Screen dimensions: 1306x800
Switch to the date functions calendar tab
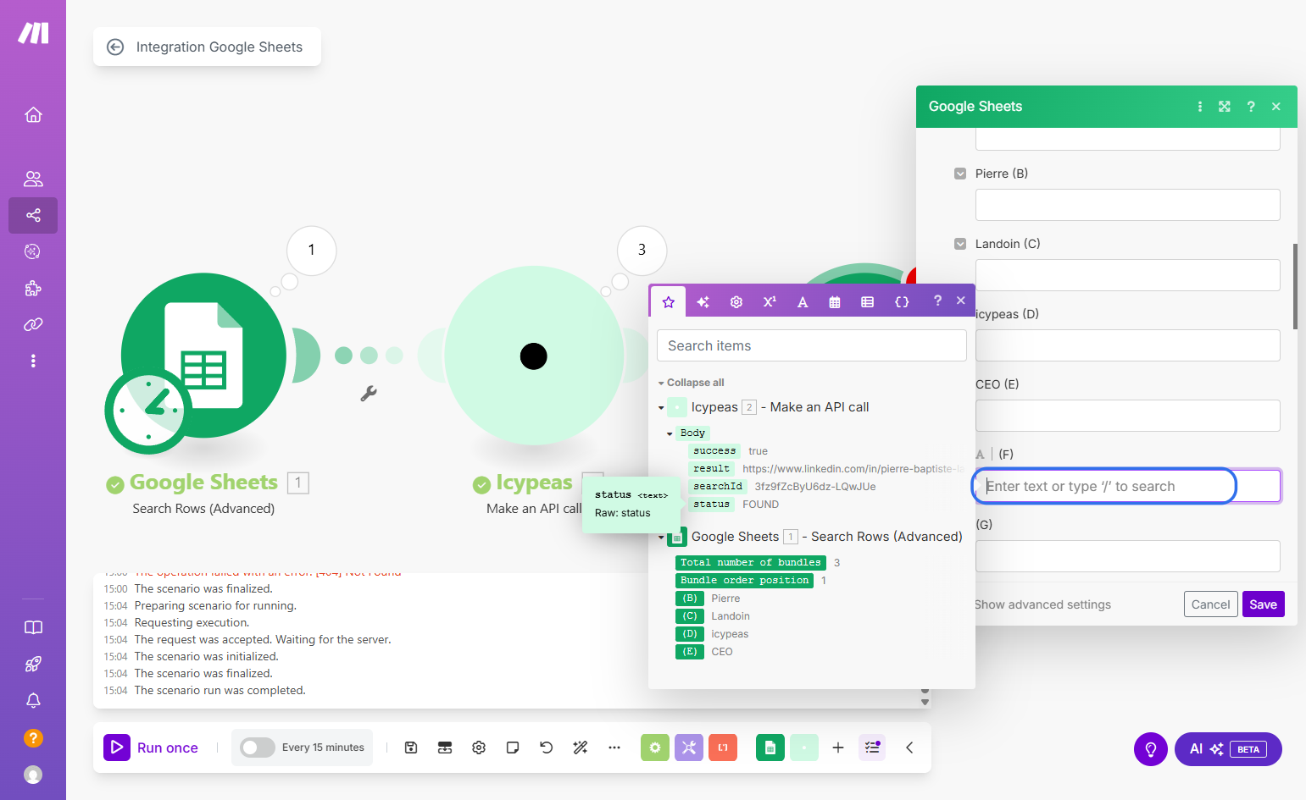pyautogui.click(x=835, y=302)
